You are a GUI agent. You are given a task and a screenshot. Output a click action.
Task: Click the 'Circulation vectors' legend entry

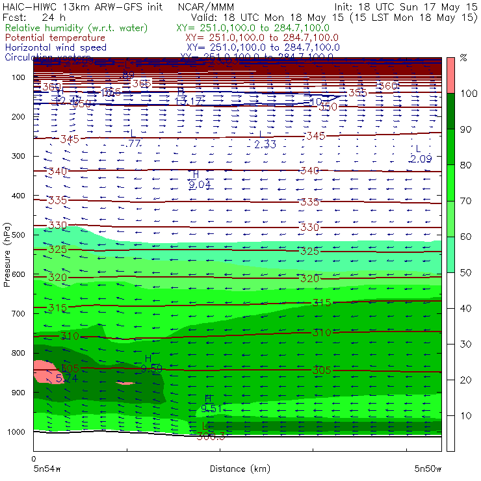(47, 57)
